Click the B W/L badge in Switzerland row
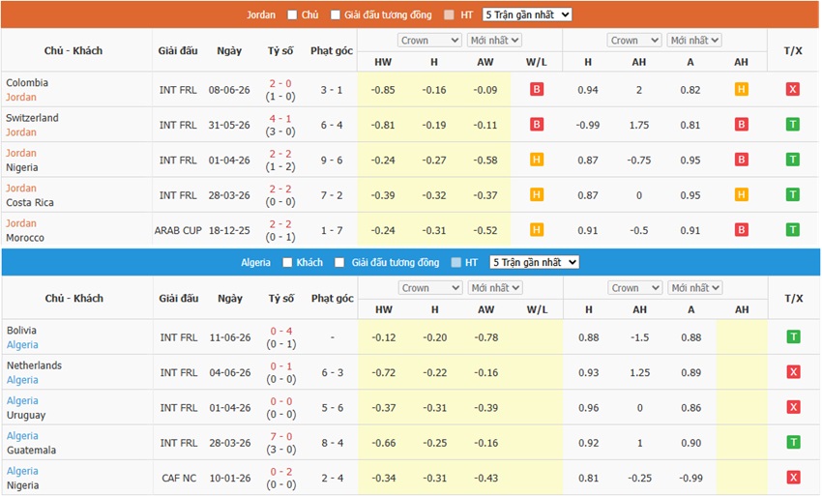This screenshot has height=496, width=822. click(x=537, y=125)
